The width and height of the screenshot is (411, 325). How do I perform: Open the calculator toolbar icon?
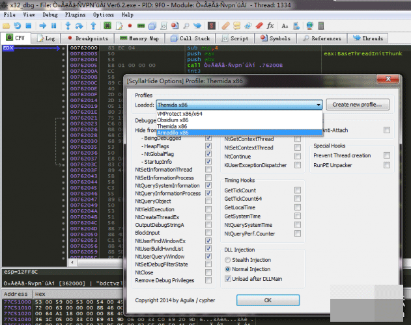pos(321,25)
